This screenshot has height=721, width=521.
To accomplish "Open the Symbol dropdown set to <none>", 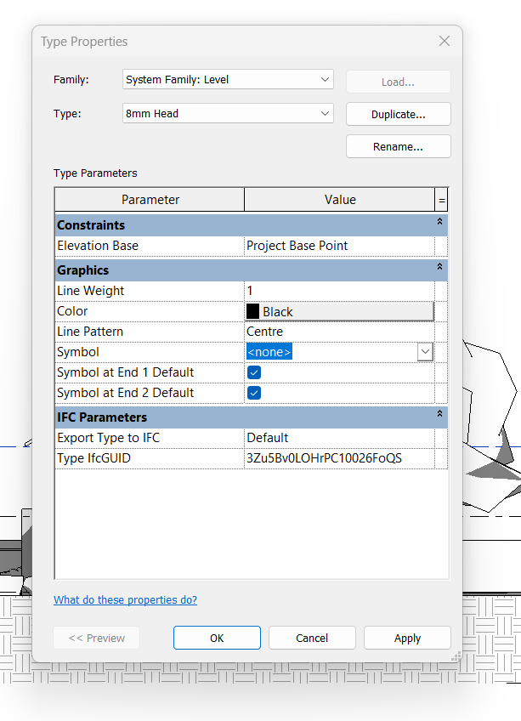I will coord(425,351).
